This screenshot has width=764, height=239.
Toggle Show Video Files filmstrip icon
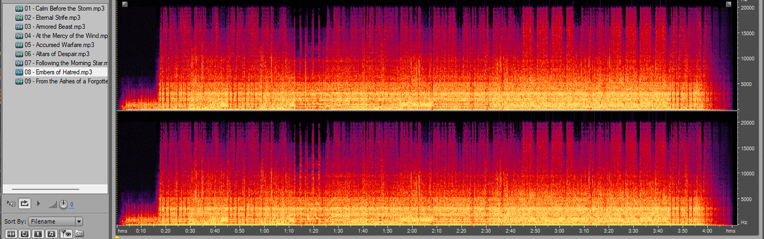(38, 233)
